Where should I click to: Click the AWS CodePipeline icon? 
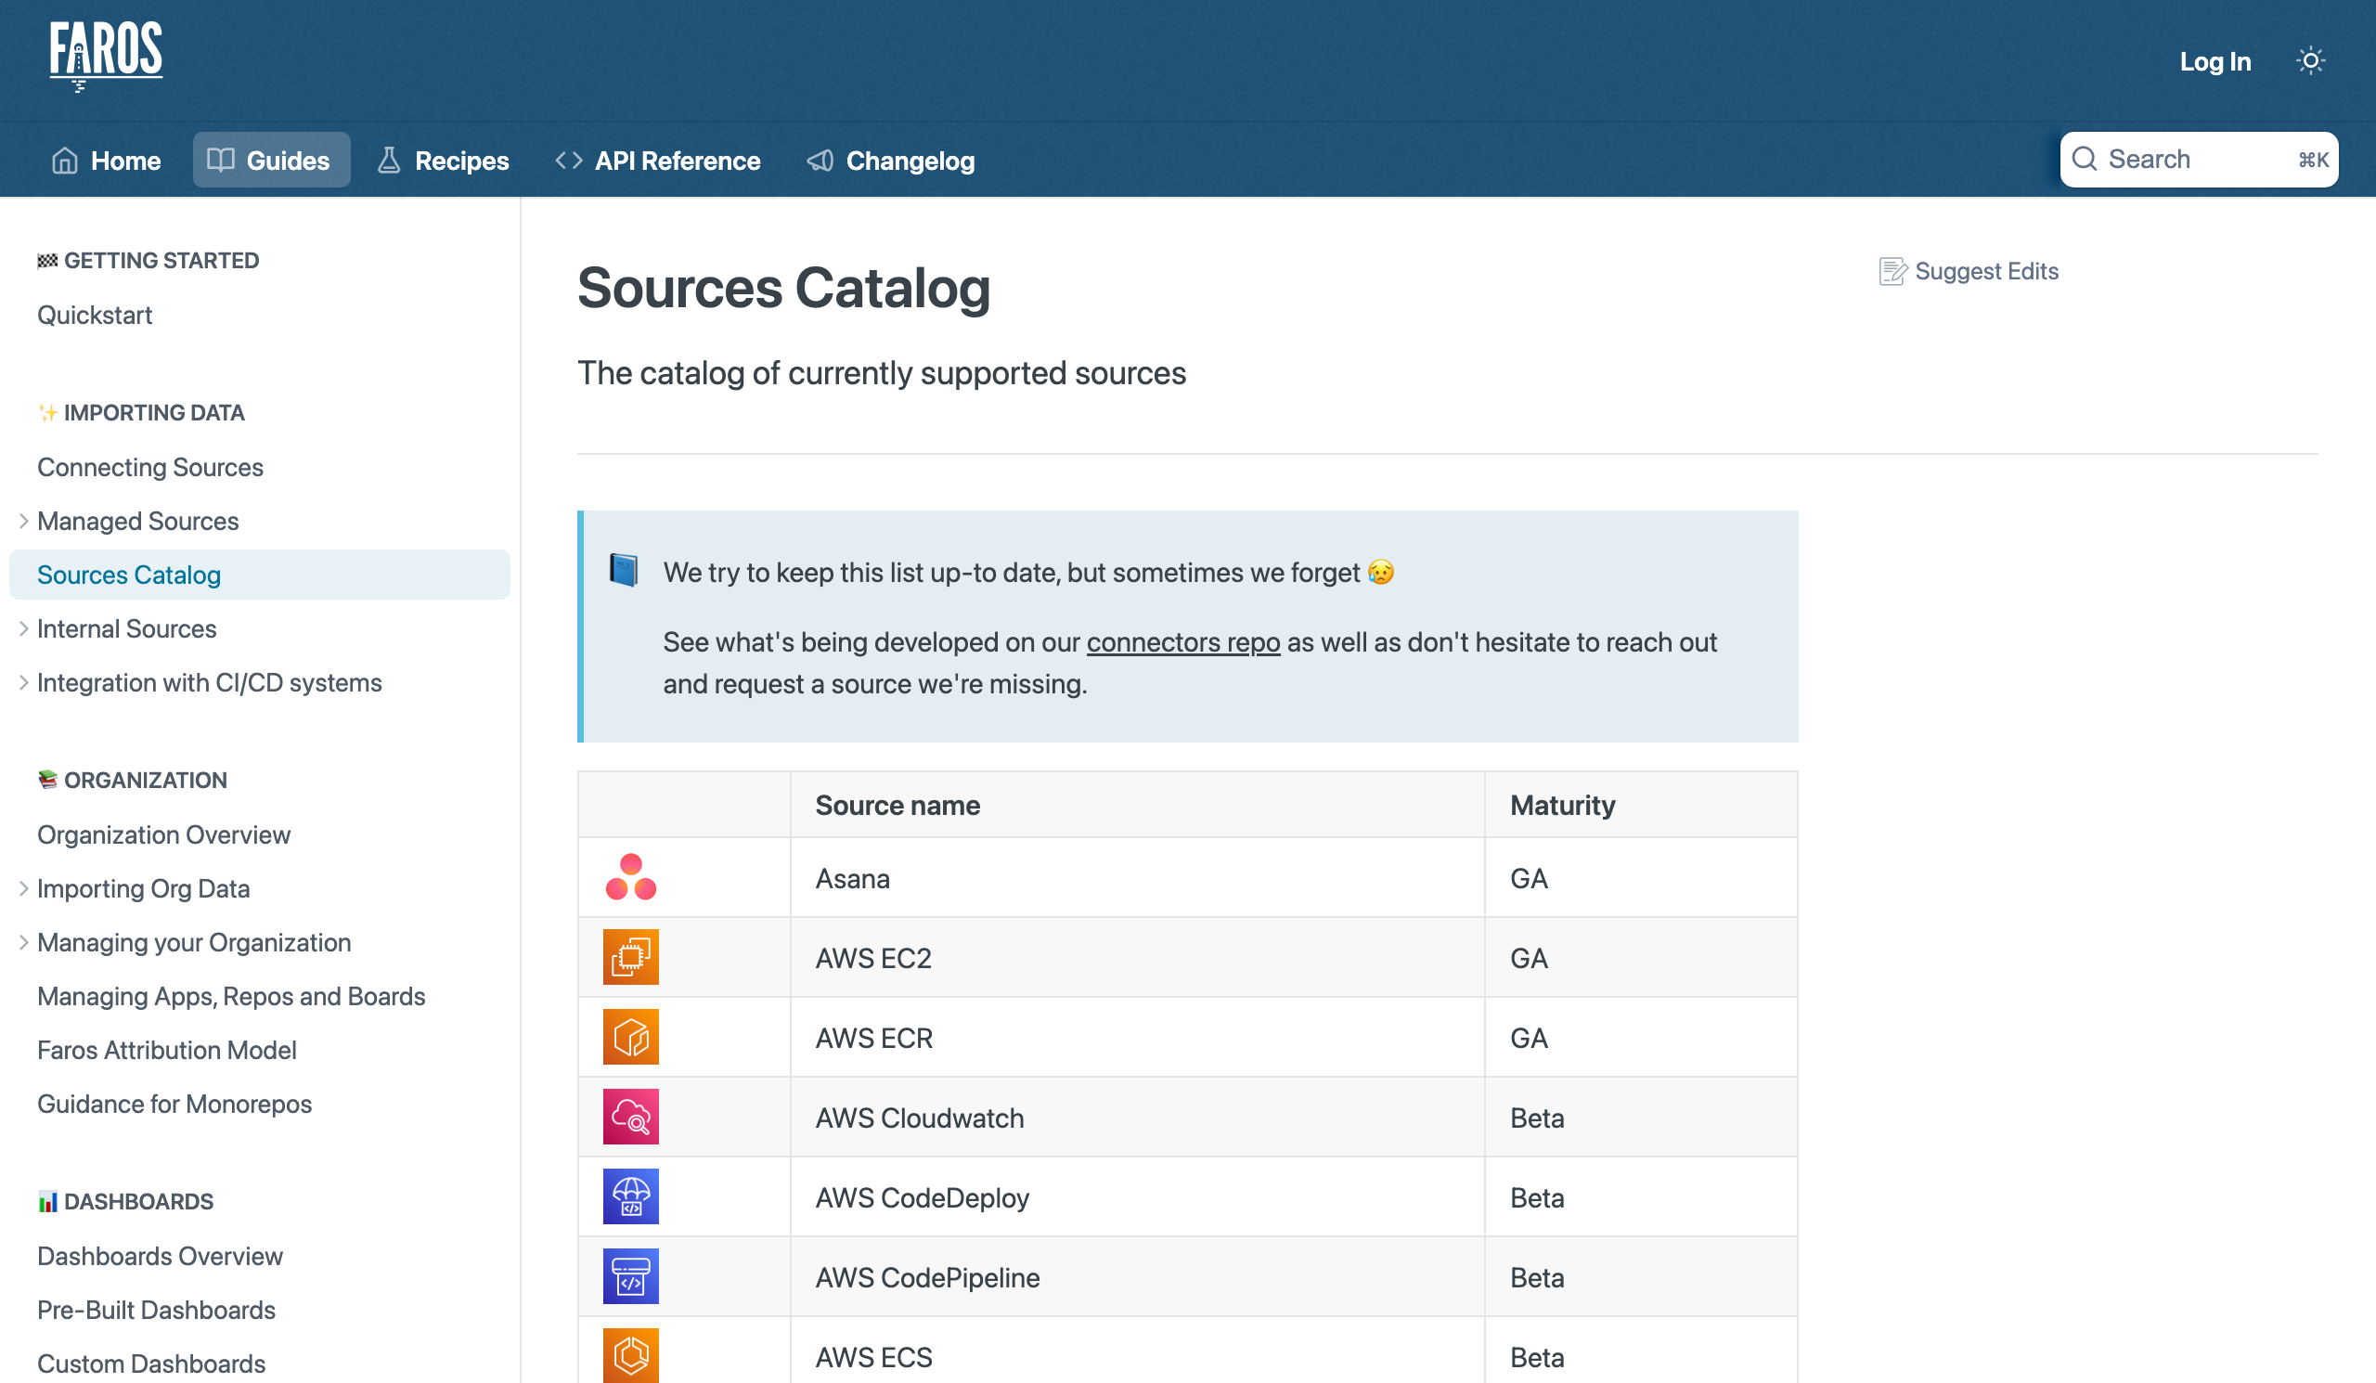click(631, 1276)
